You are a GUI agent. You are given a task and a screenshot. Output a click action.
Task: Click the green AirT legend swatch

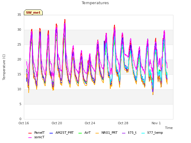pos(80,133)
